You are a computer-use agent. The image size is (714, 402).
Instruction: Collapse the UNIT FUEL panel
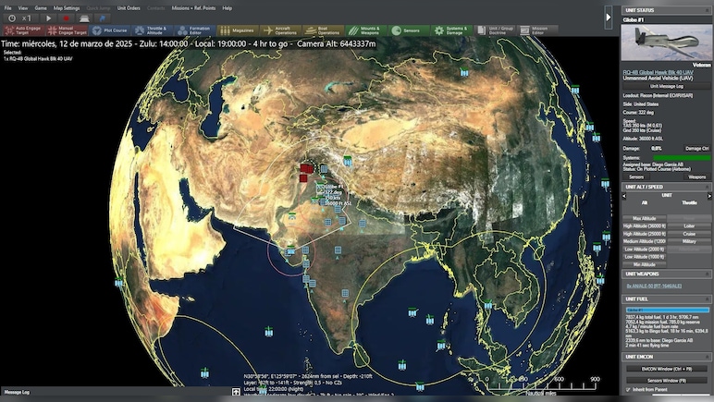(708, 299)
